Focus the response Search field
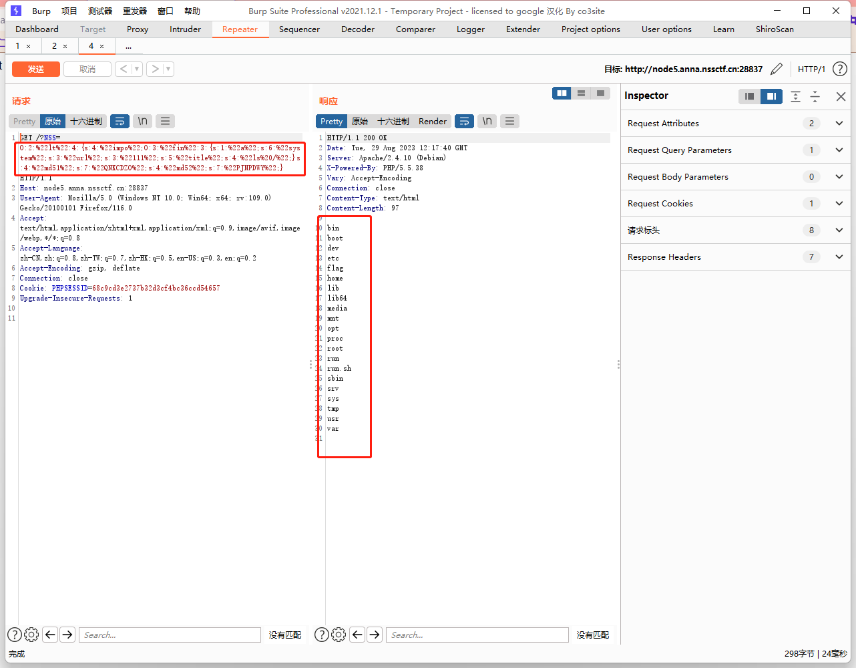 pyautogui.click(x=477, y=635)
